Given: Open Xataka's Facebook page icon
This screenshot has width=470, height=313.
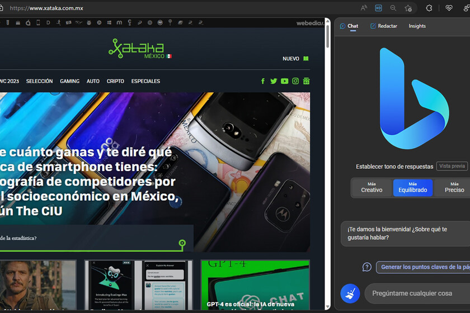Looking at the screenshot, I should point(263,81).
